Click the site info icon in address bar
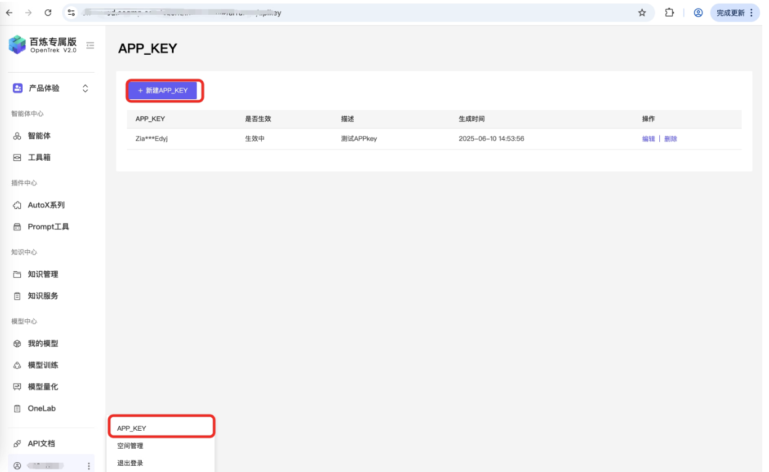Image resolution: width=769 pixels, height=472 pixels. pos(71,12)
